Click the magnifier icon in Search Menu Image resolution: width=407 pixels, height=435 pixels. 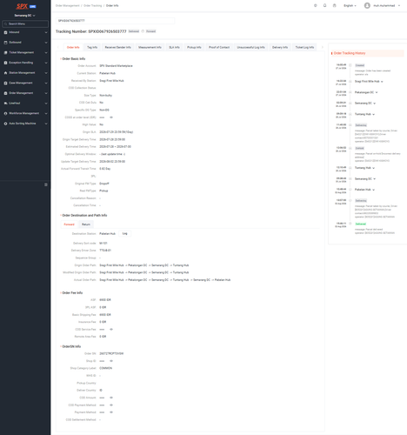pyautogui.click(x=6, y=23)
